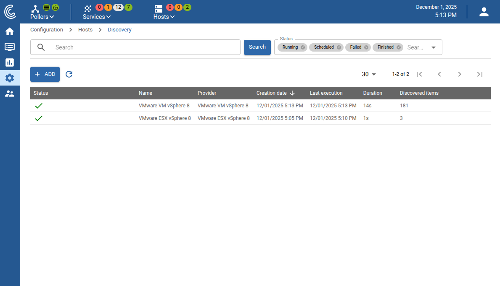This screenshot has width=500, height=286.
Task: Expand the Pollers dropdown
Action: coord(42,17)
